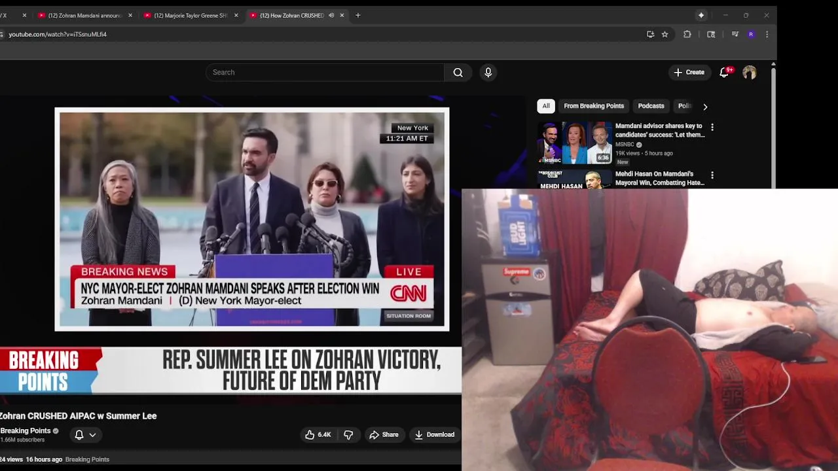Screen dimensions: 838x471
Task: Open a new browser tab
Action: tap(357, 15)
